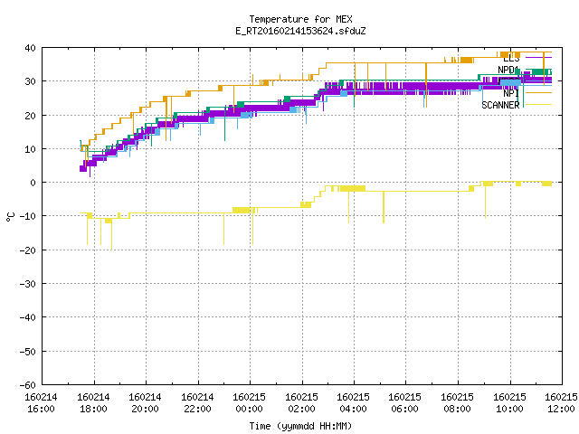
Task: Click the filename 'E_RT20160214153624.sfduZ' subtitle
Action: click(x=300, y=31)
